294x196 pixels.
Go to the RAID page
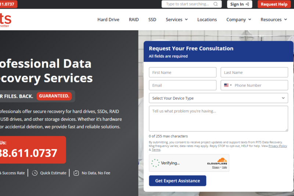tap(134, 19)
